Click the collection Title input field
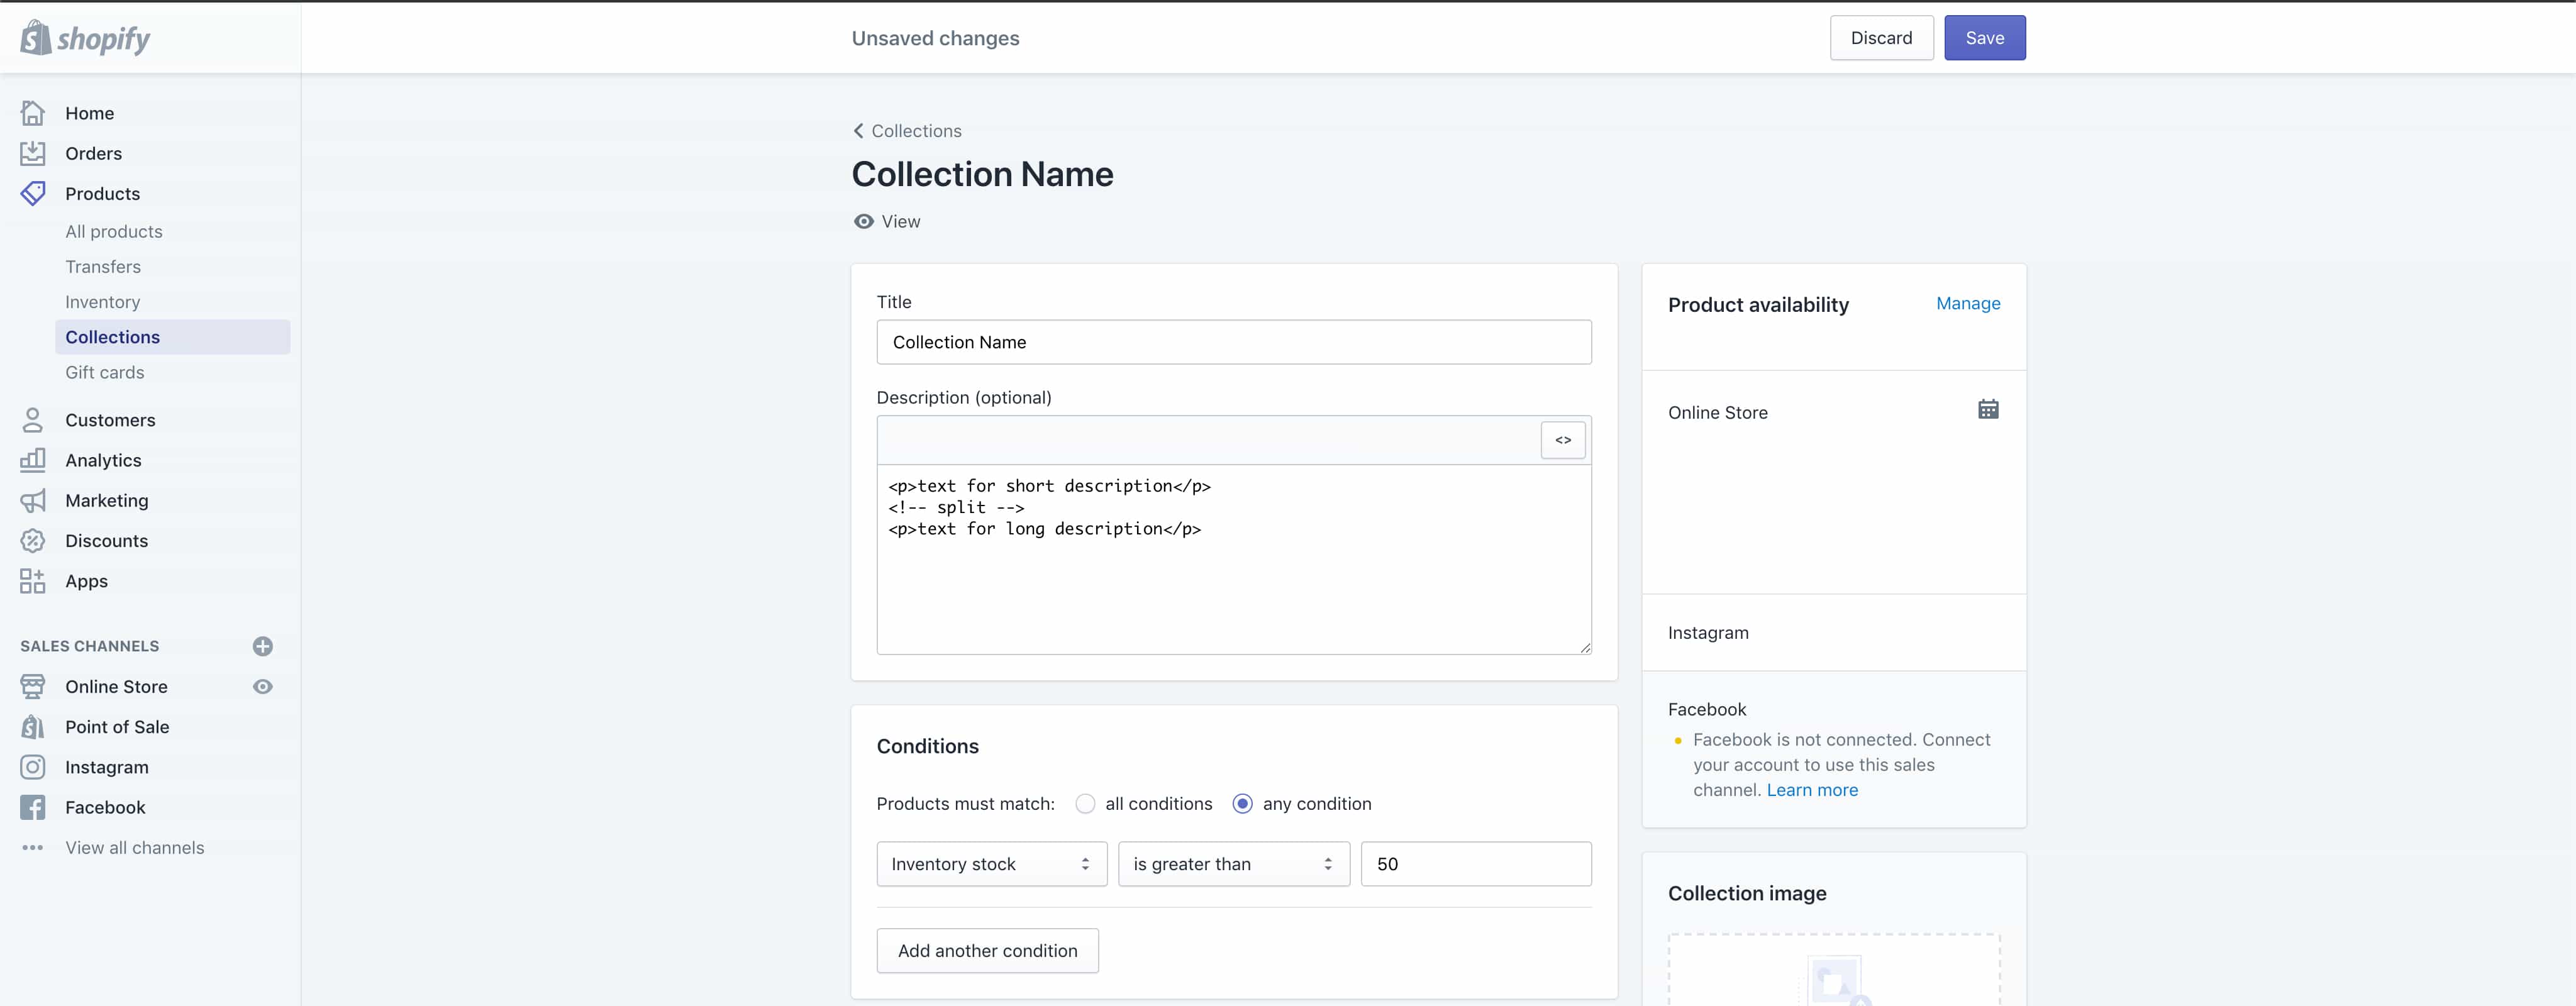Image resolution: width=2576 pixels, height=1006 pixels. (1233, 342)
